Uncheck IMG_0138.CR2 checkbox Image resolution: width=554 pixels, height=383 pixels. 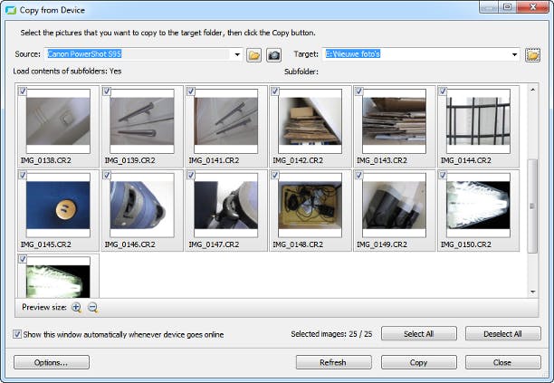pos(23,91)
